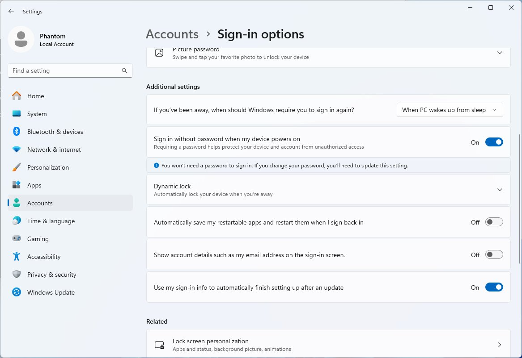Viewport: 522px width, 358px height.
Task: Click the Gaming controller icon
Action: (x=17, y=239)
